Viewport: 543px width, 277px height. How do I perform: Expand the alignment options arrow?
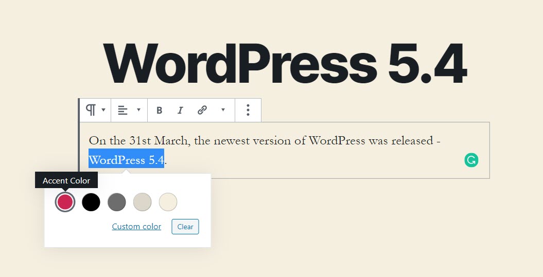click(138, 110)
